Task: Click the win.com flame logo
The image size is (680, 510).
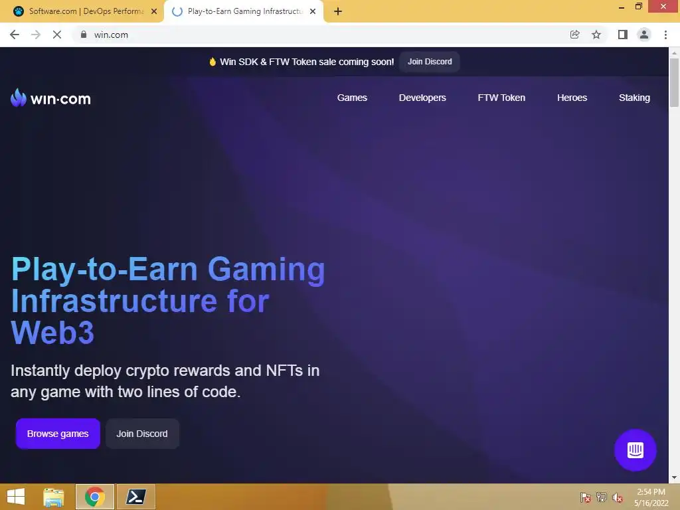Action: coord(50,98)
